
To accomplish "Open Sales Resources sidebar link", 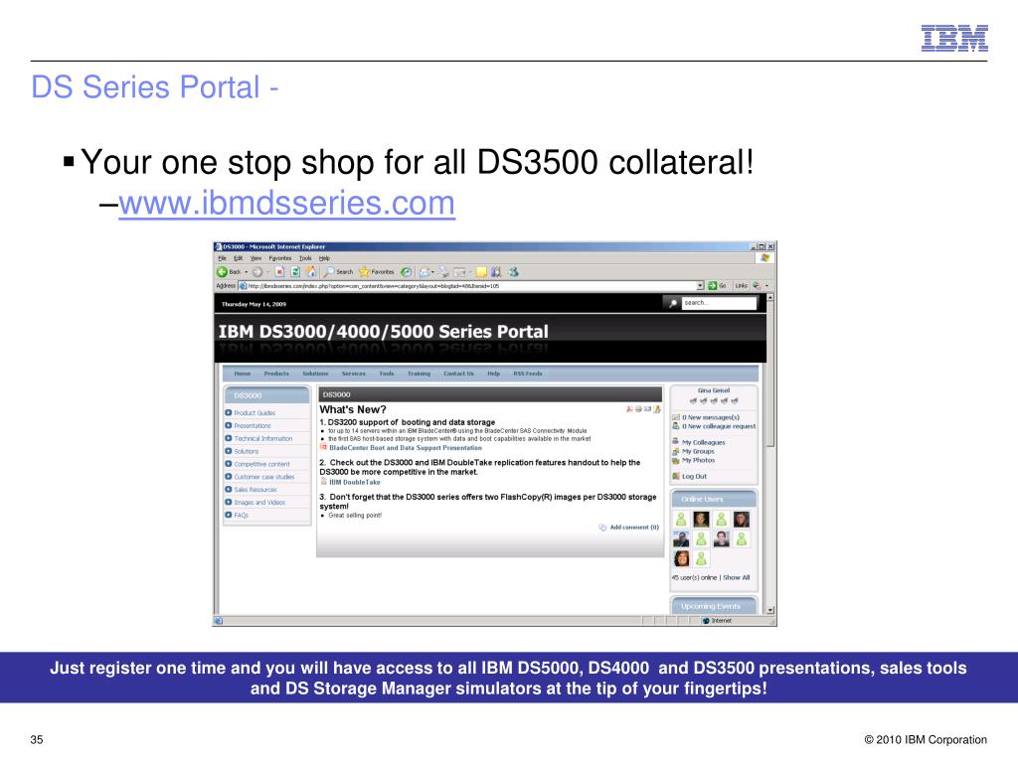I will pyautogui.click(x=255, y=490).
